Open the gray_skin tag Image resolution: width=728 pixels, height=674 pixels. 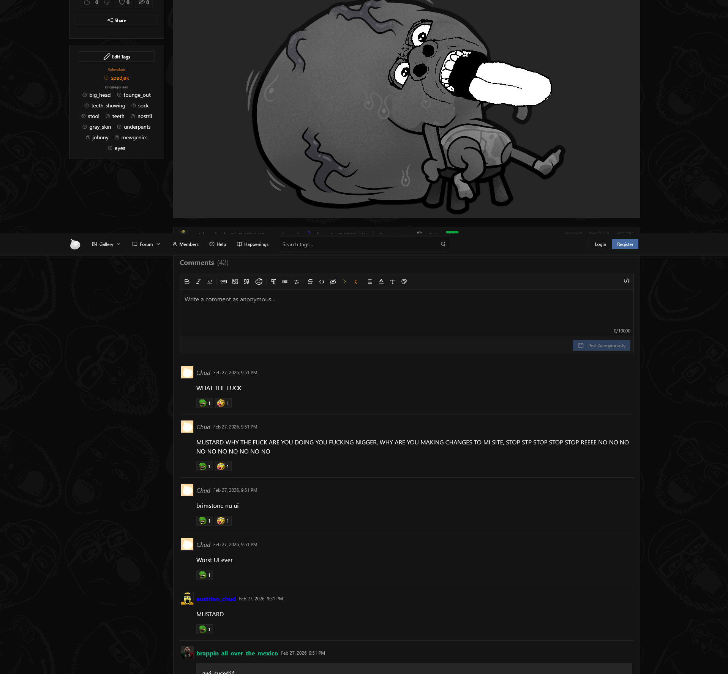coord(100,127)
